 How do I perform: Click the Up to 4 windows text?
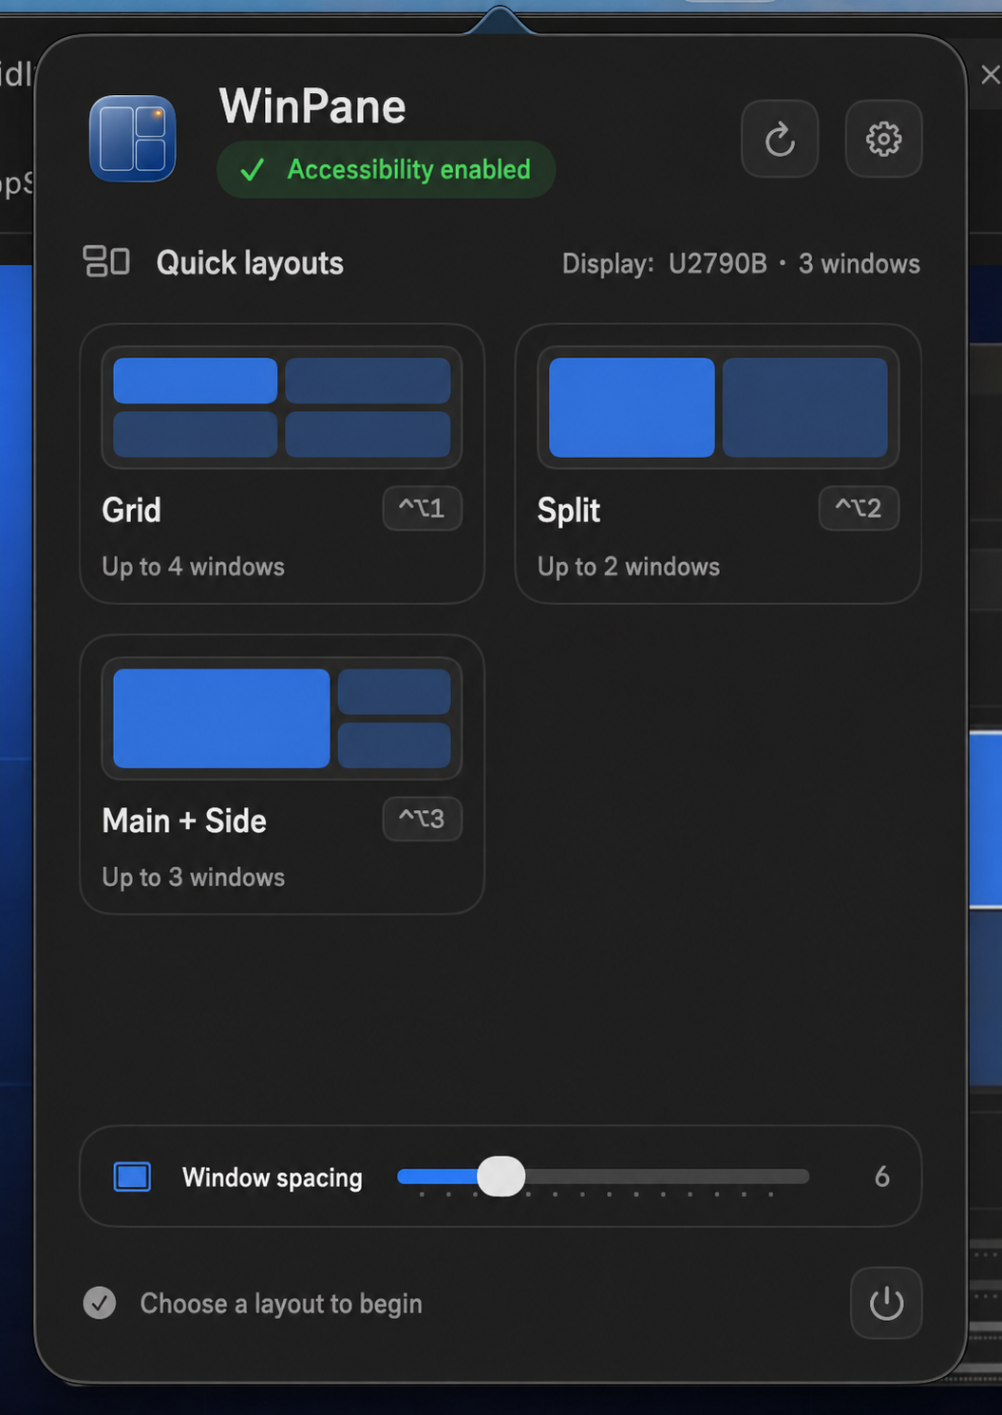click(193, 567)
